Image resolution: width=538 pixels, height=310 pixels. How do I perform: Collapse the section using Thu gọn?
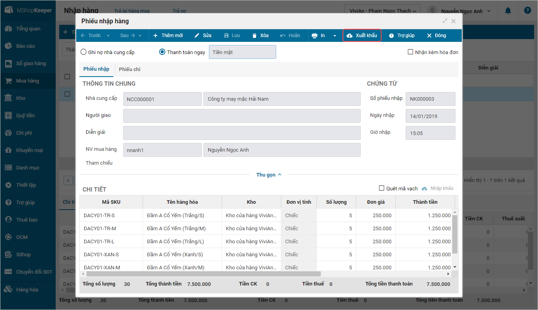269,175
